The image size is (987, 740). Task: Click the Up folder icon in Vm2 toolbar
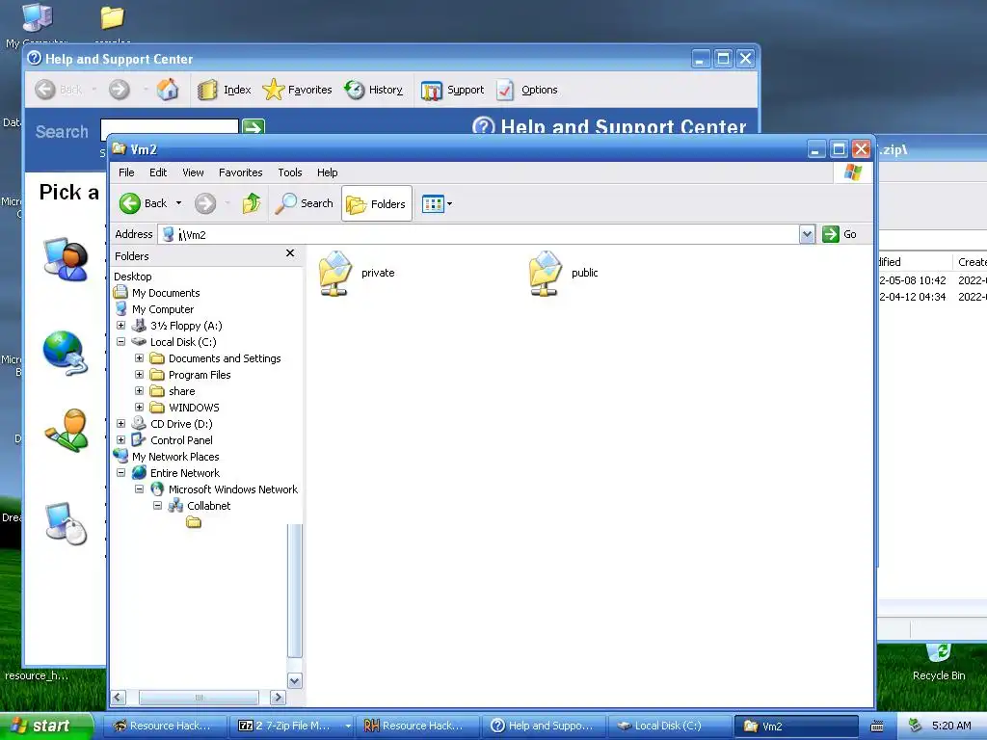tap(252, 203)
